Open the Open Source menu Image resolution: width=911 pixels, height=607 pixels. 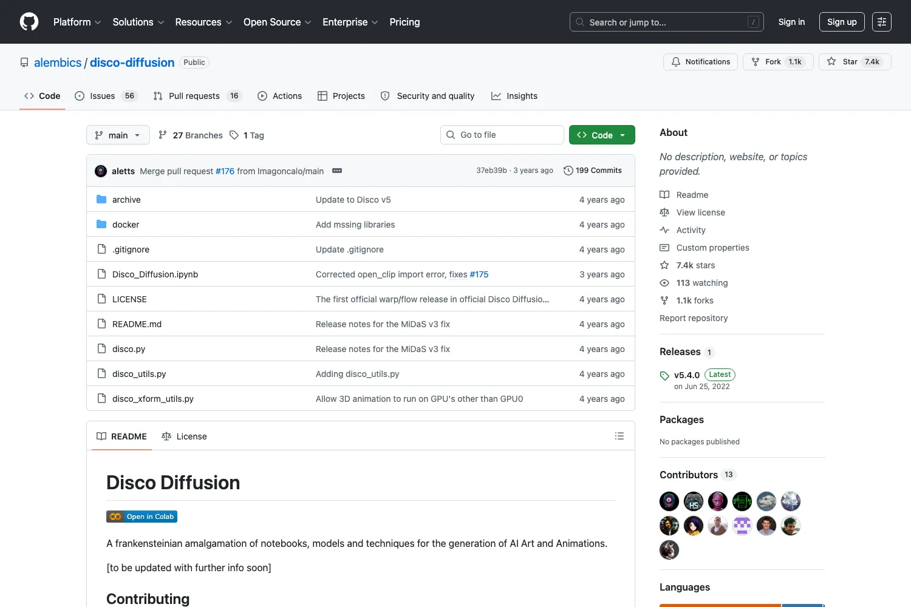278,22
